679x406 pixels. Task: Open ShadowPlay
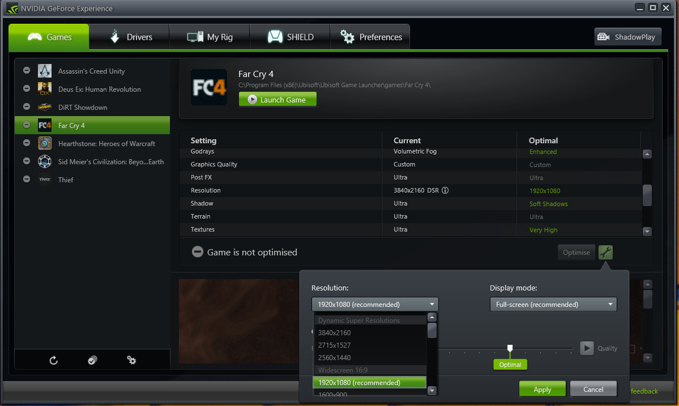click(628, 37)
